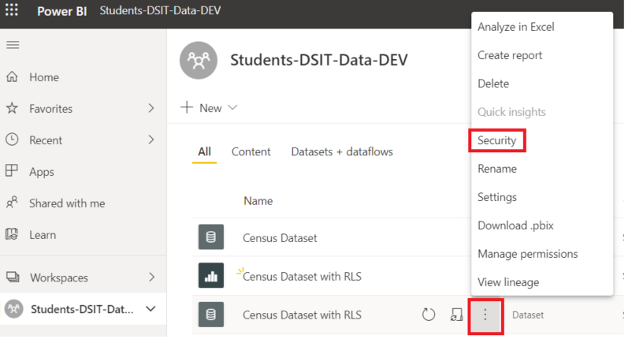This screenshot has height=339, width=628.
Task: Open the New dropdown chevron
Action: coord(232,107)
